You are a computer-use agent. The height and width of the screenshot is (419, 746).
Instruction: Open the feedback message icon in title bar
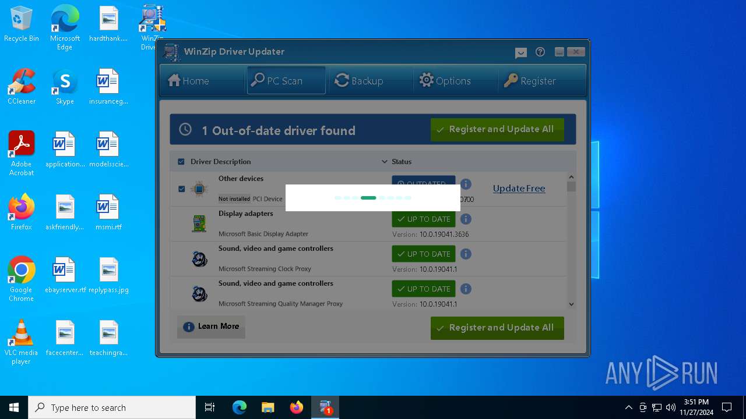point(521,53)
